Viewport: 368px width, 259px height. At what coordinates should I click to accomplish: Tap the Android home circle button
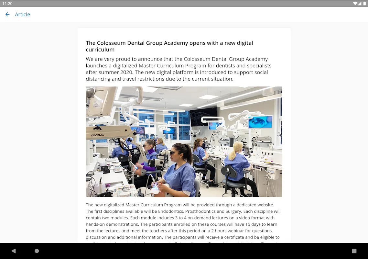point(37,251)
